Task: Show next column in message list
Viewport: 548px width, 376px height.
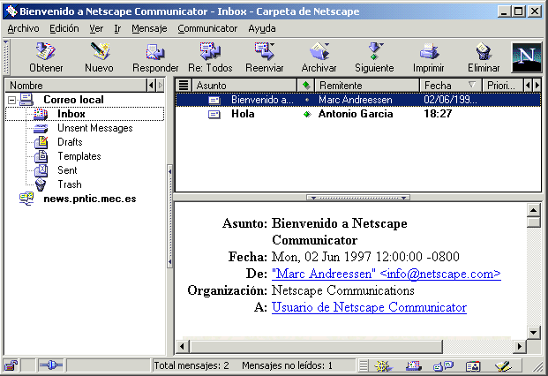Action: (537, 85)
